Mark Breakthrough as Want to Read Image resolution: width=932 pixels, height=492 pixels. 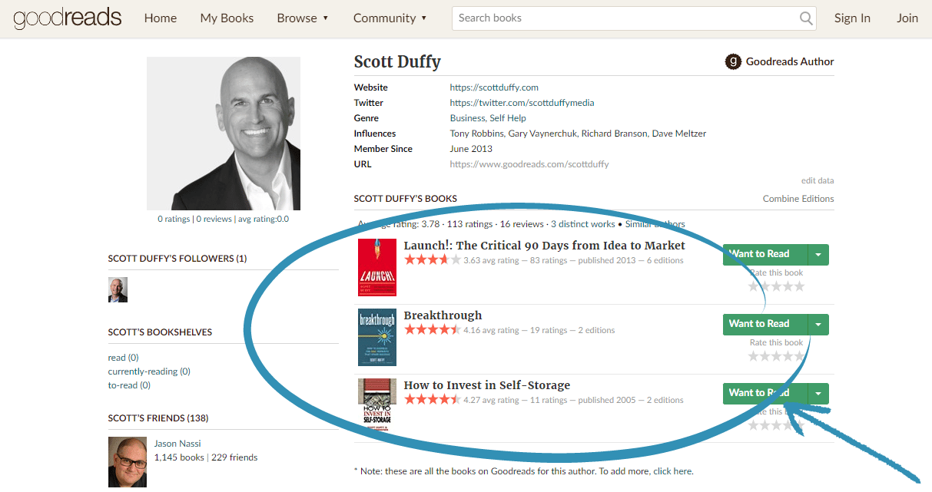coord(765,325)
